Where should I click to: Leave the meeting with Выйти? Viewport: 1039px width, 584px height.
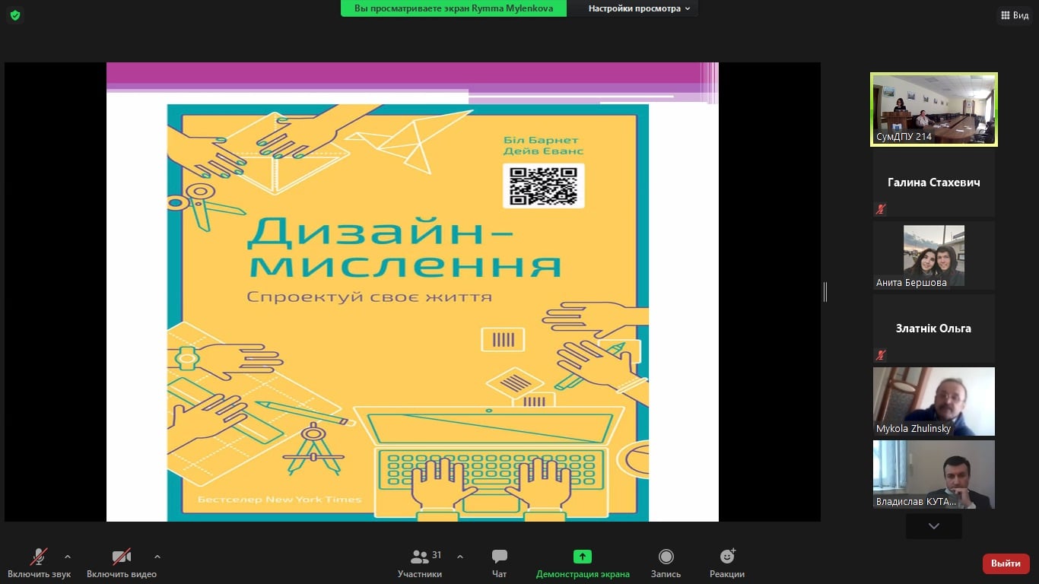click(x=1006, y=563)
